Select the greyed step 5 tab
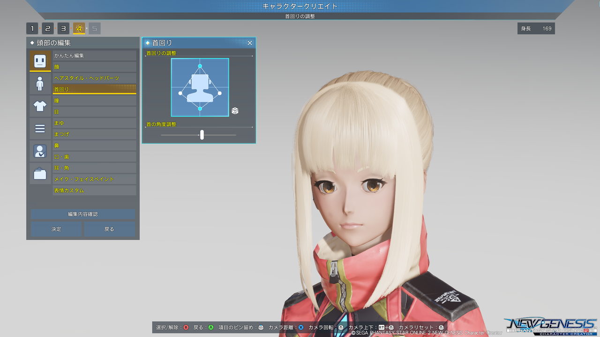This screenshot has width=600, height=337. pos(94,29)
